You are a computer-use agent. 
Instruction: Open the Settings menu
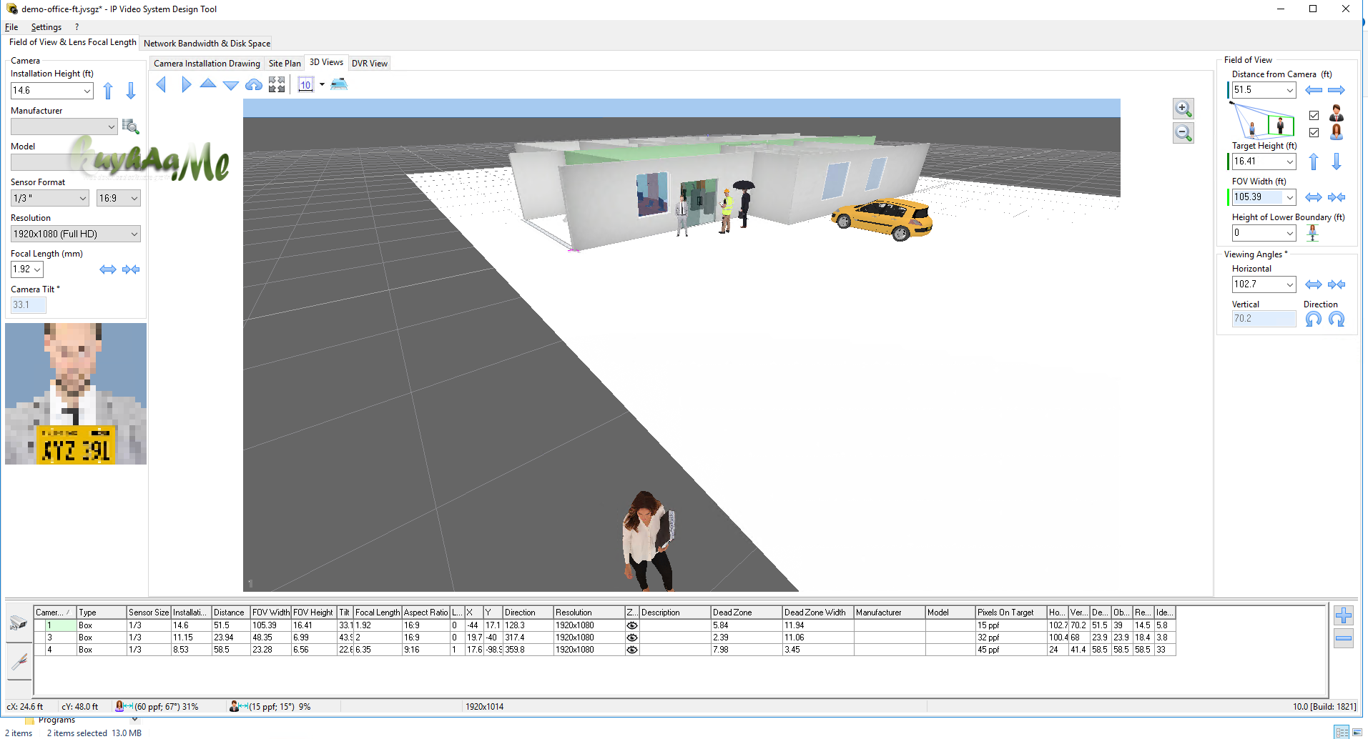[x=46, y=27]
